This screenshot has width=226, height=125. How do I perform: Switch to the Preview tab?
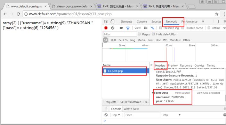pyautogui.click(x=173, y=66)
